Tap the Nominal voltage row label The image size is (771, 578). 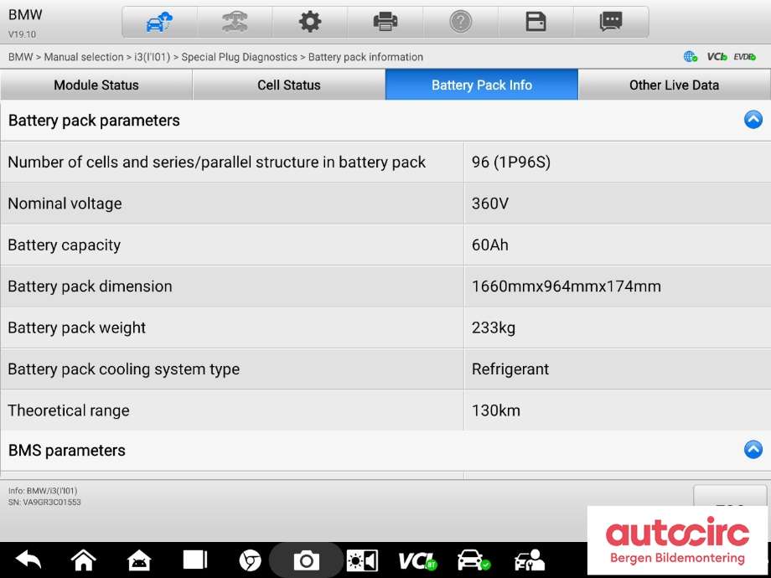point(65,204)
